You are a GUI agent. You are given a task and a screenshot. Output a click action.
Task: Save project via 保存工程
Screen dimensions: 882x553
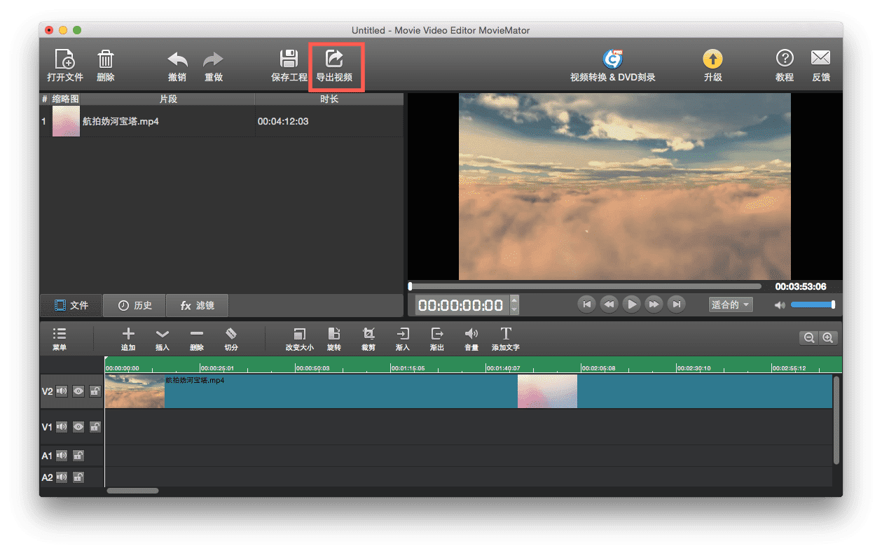289,66
